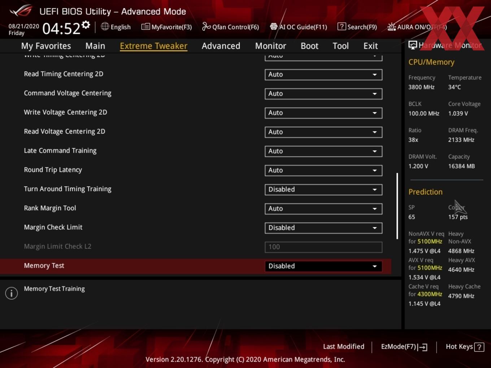The width and height of the screenshot is (491, 368).
Task: Click the 16384 MB capacity value
Action: tap(461, 166)
